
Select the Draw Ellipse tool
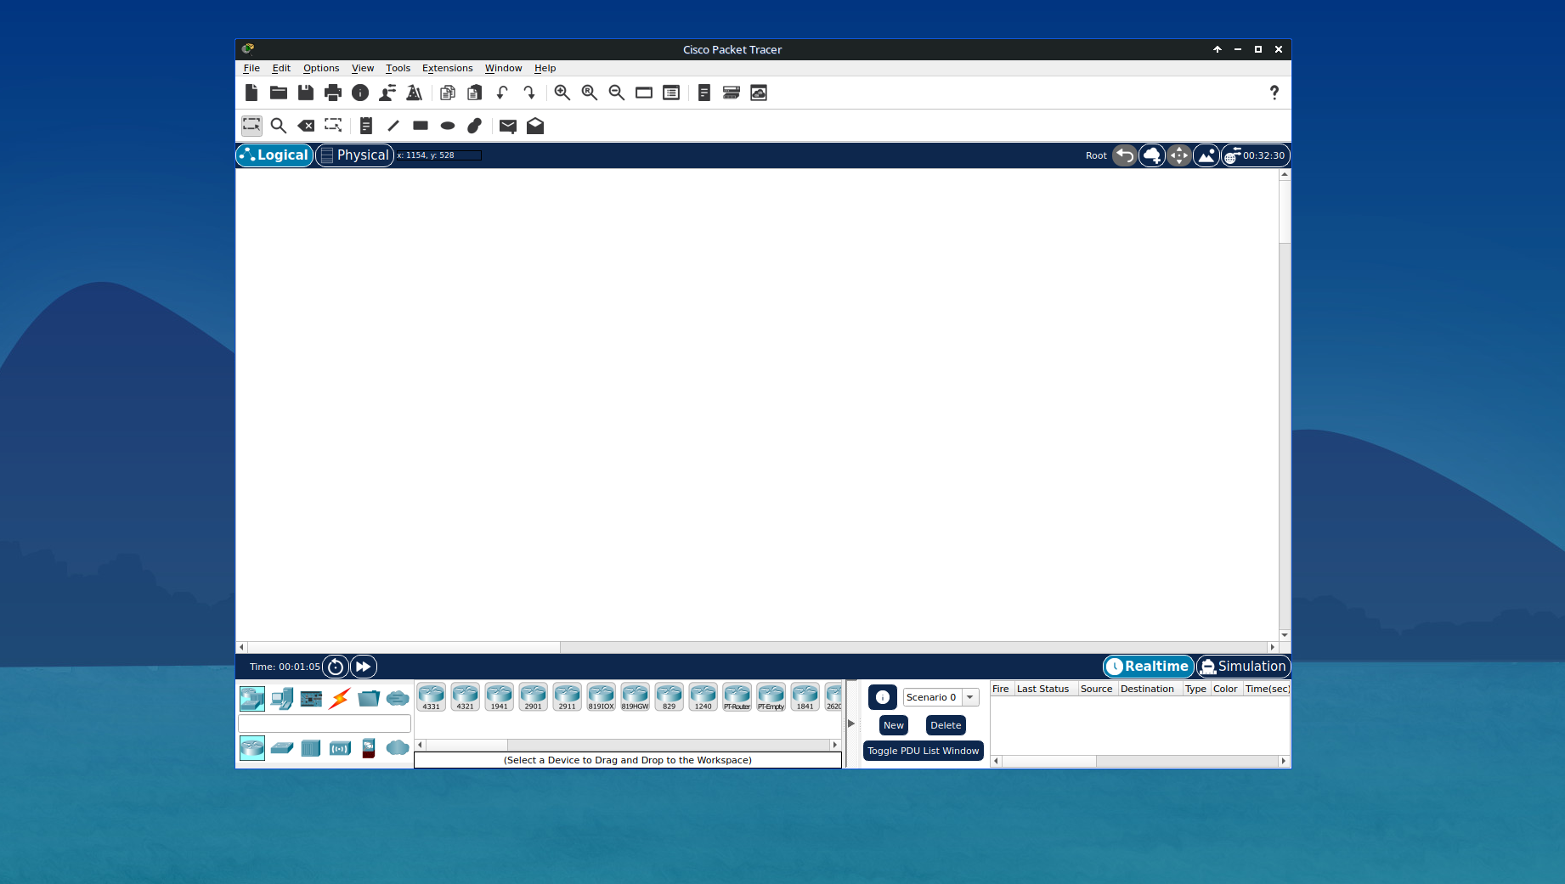pos(448,126)
